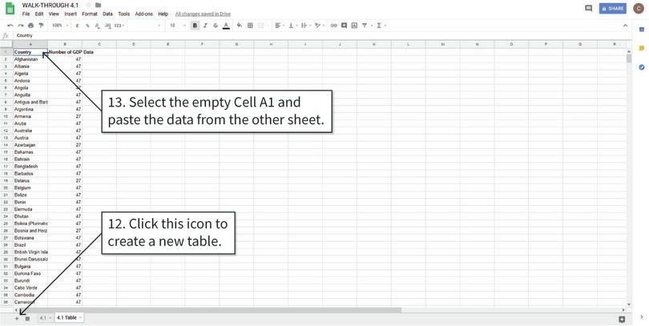Open Tasks in the side panel
The width and height of the screenshot is (649, 326).
(642, 67)
